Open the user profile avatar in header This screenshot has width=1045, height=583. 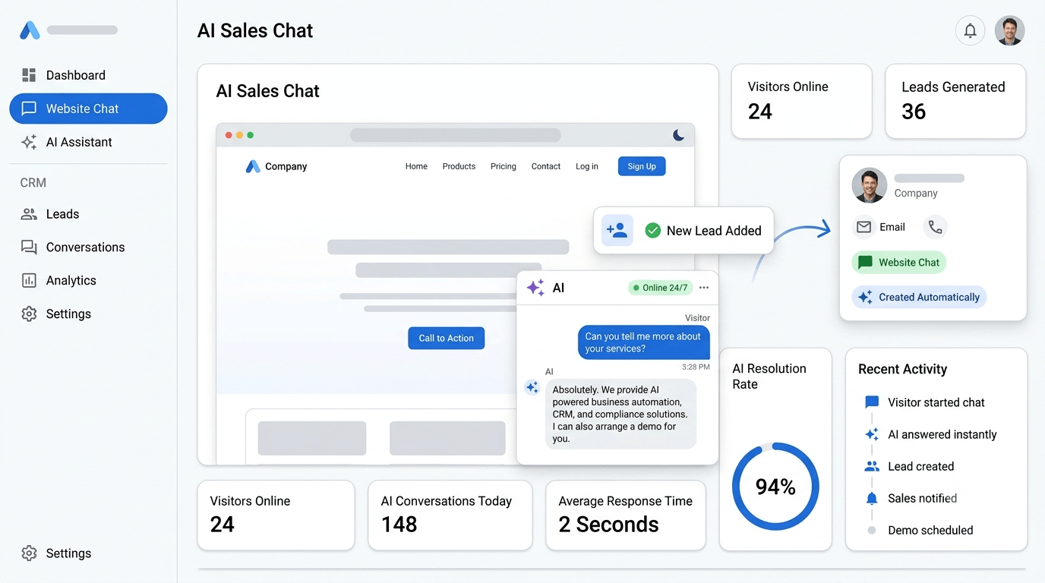click(x=1009, y=31)
